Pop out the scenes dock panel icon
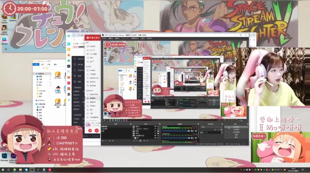The image size is (310, 173). (x=131, y=124)
